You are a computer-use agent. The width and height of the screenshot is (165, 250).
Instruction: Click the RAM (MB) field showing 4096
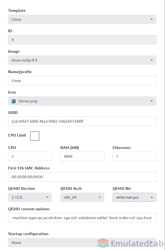click(x=82, y=156)
